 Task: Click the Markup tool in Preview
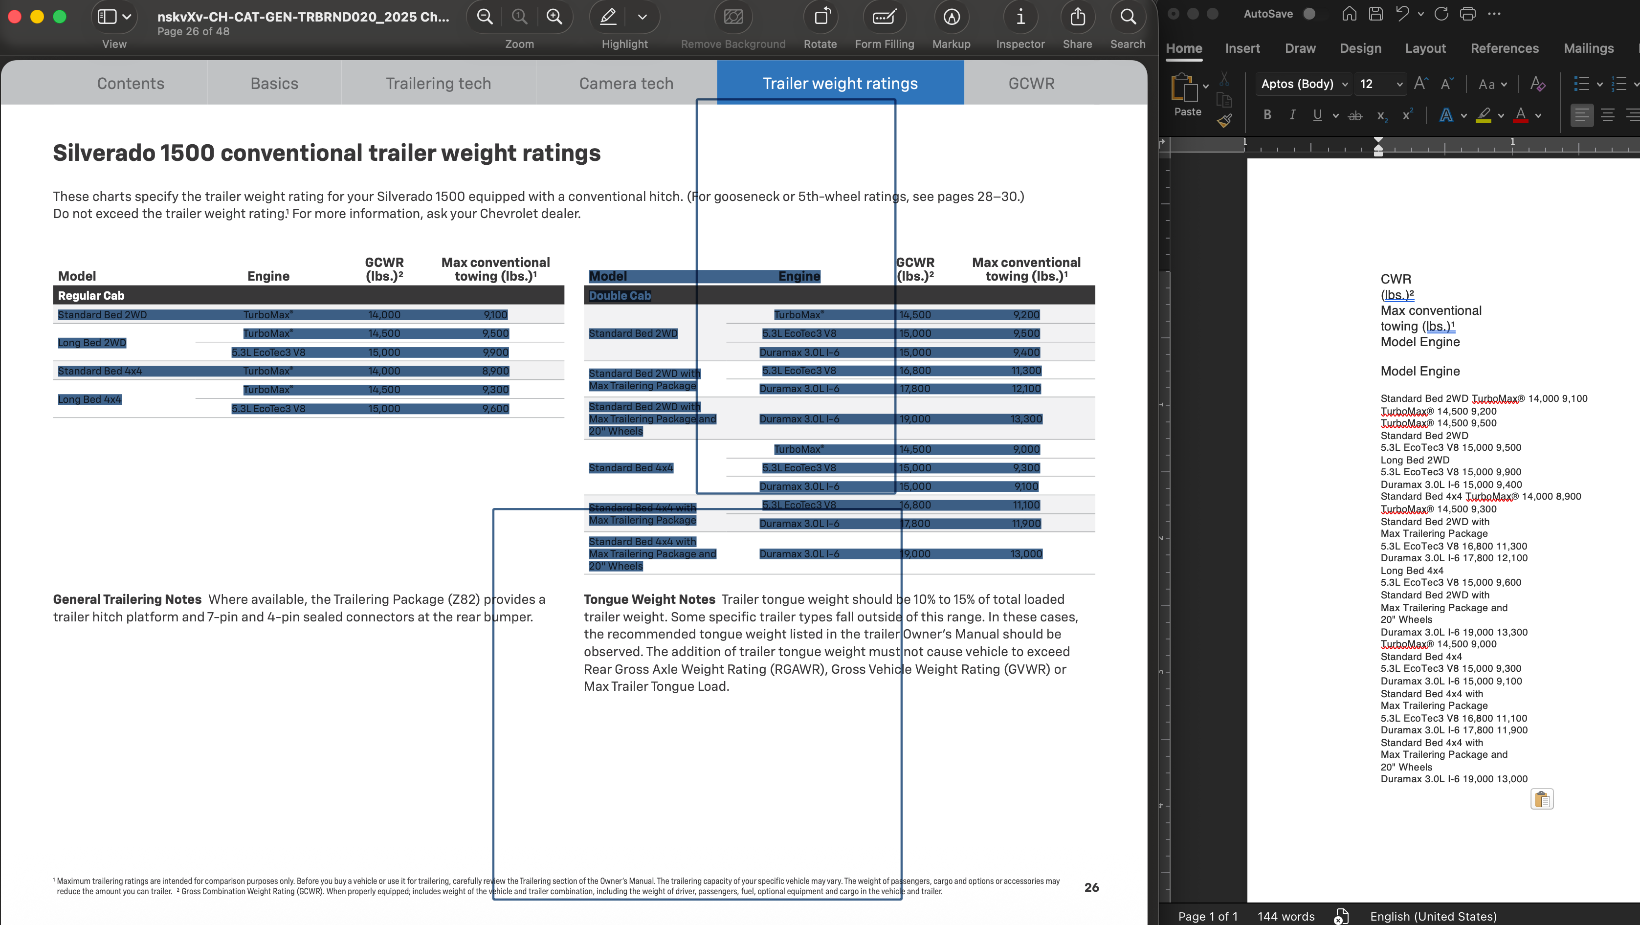(951, 17)
